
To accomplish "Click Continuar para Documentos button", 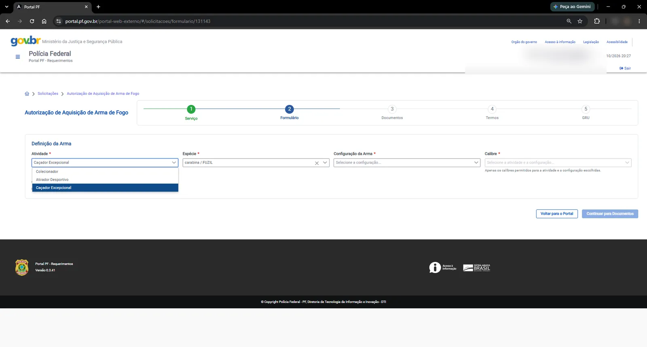I will [610, 214].
